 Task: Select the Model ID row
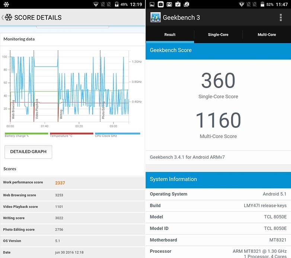218,228
